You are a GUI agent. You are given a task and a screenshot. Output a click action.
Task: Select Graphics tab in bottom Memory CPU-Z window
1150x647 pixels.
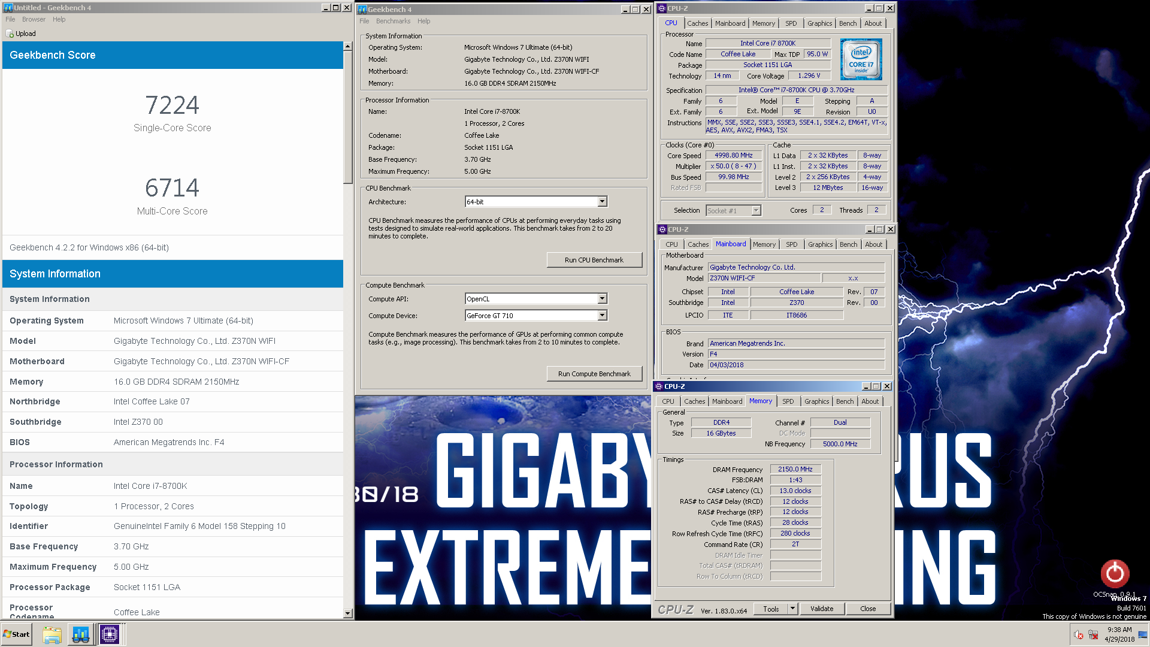817,401
